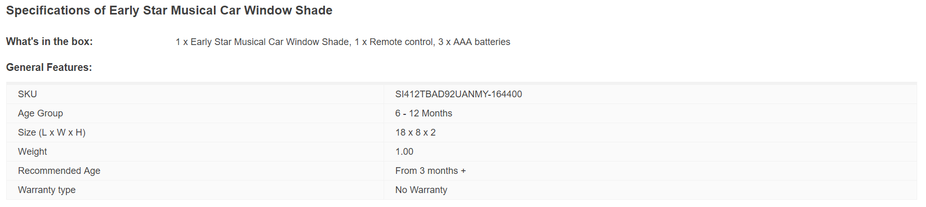
Task: Select the 'General Features:' label
Action: coord(49,68)
